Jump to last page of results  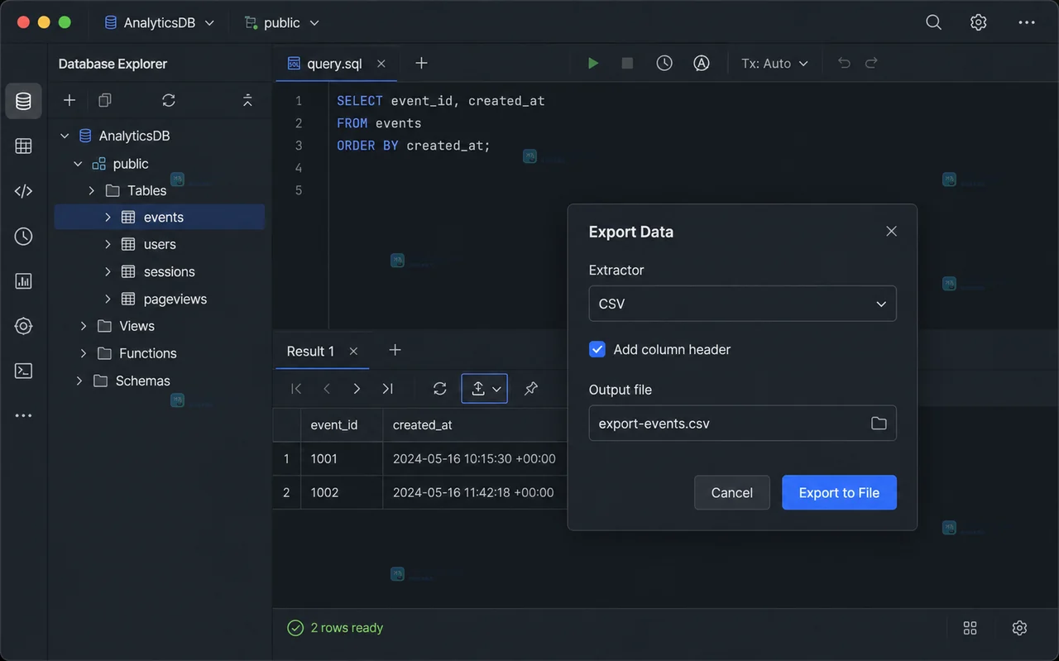coord(387,389)
